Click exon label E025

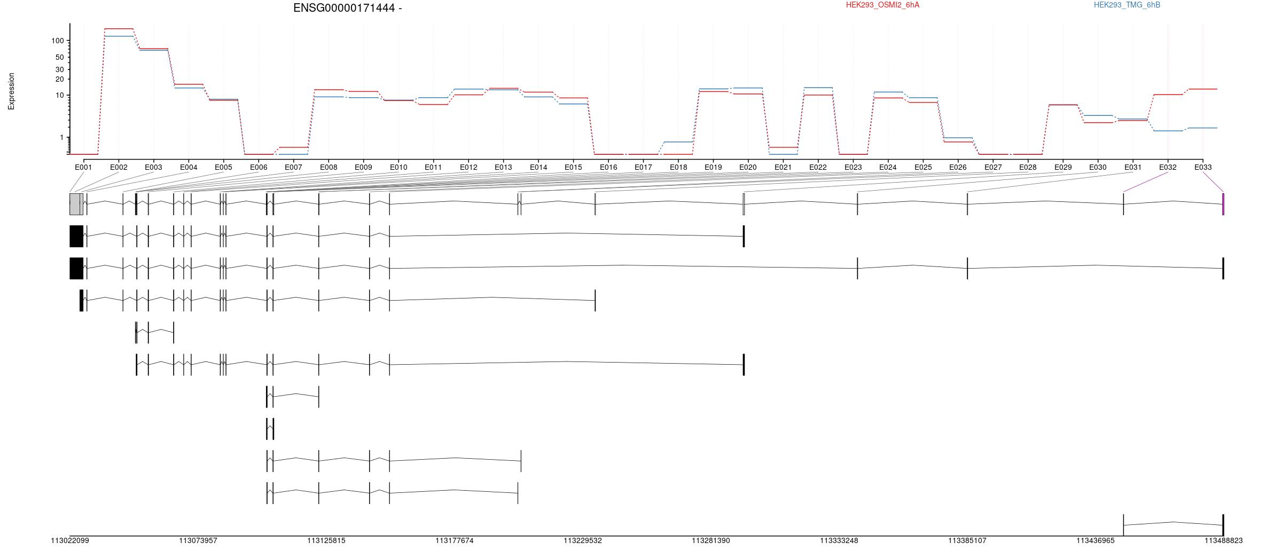[923, 167]
